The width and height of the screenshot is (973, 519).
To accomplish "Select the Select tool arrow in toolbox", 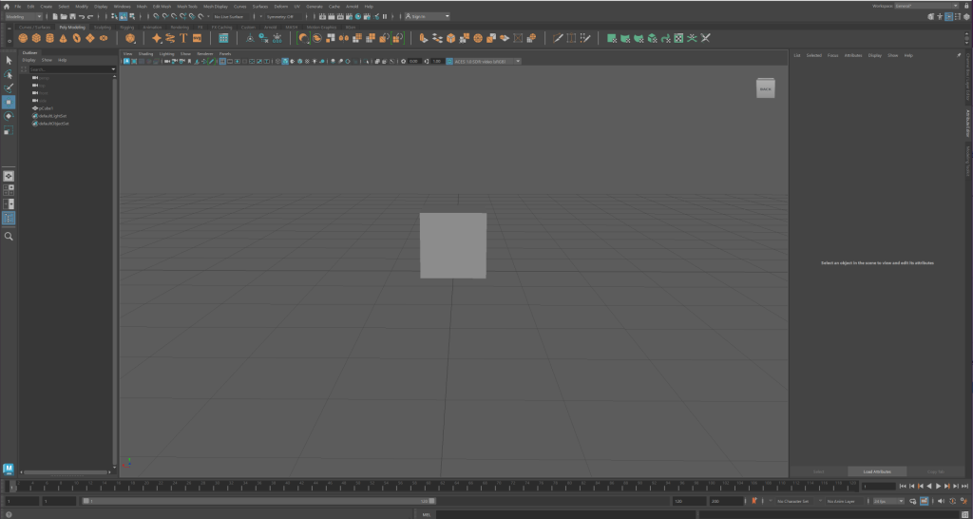I will click(9, 60).
